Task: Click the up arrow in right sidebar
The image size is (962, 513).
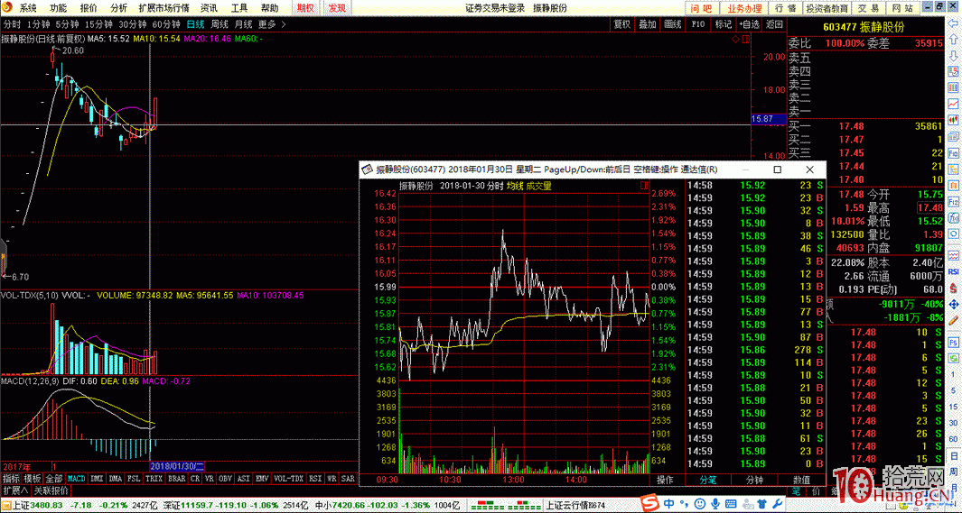Action: point(954,40)
